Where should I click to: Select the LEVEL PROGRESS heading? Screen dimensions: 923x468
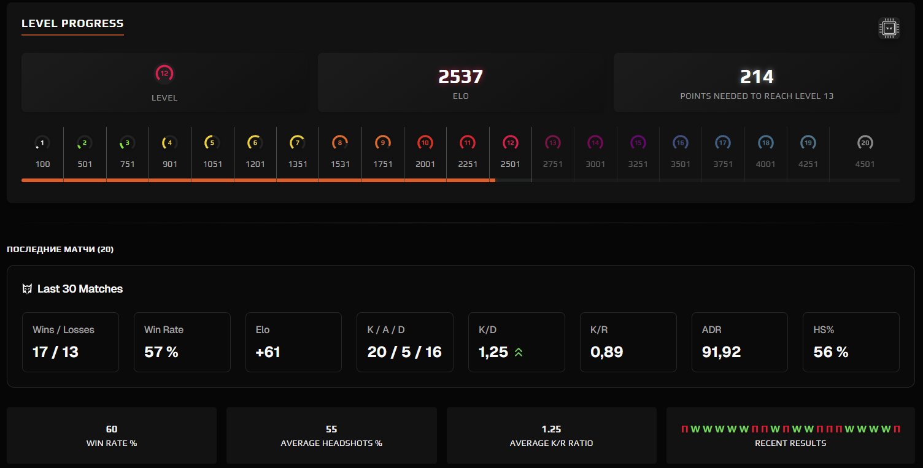pos(72,23)
